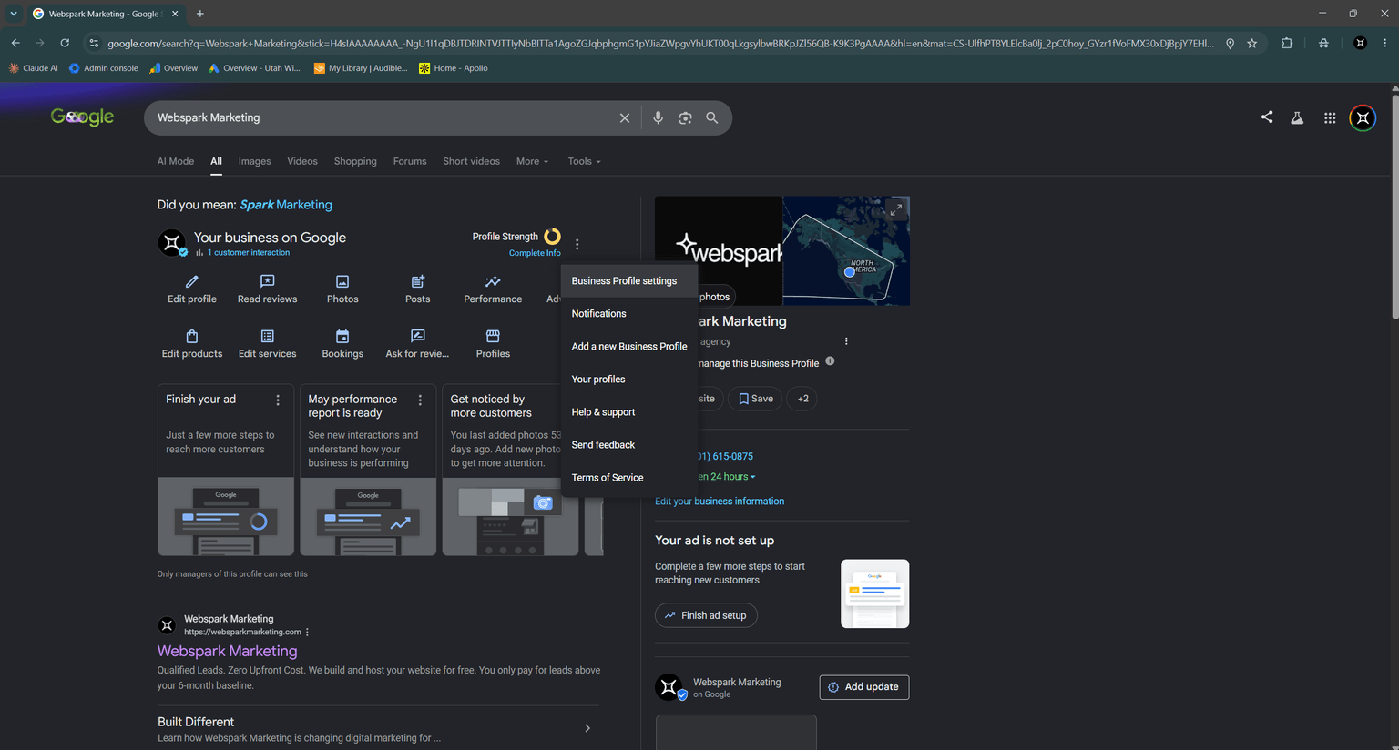Click in the Webspark Marketing search field
The image size is (1399, 750).
(383, 118)
